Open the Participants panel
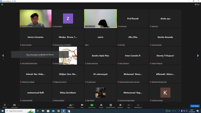The height and width of the screenshot is (113, 201). [70, 106]
